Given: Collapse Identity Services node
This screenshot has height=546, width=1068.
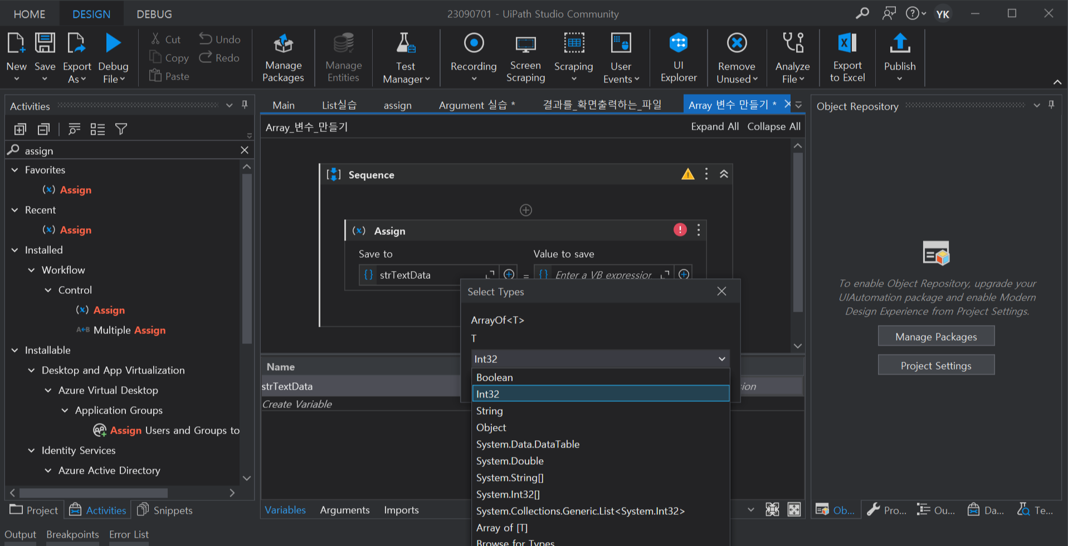Looking at the screenshot, I should tap(32, 450).
